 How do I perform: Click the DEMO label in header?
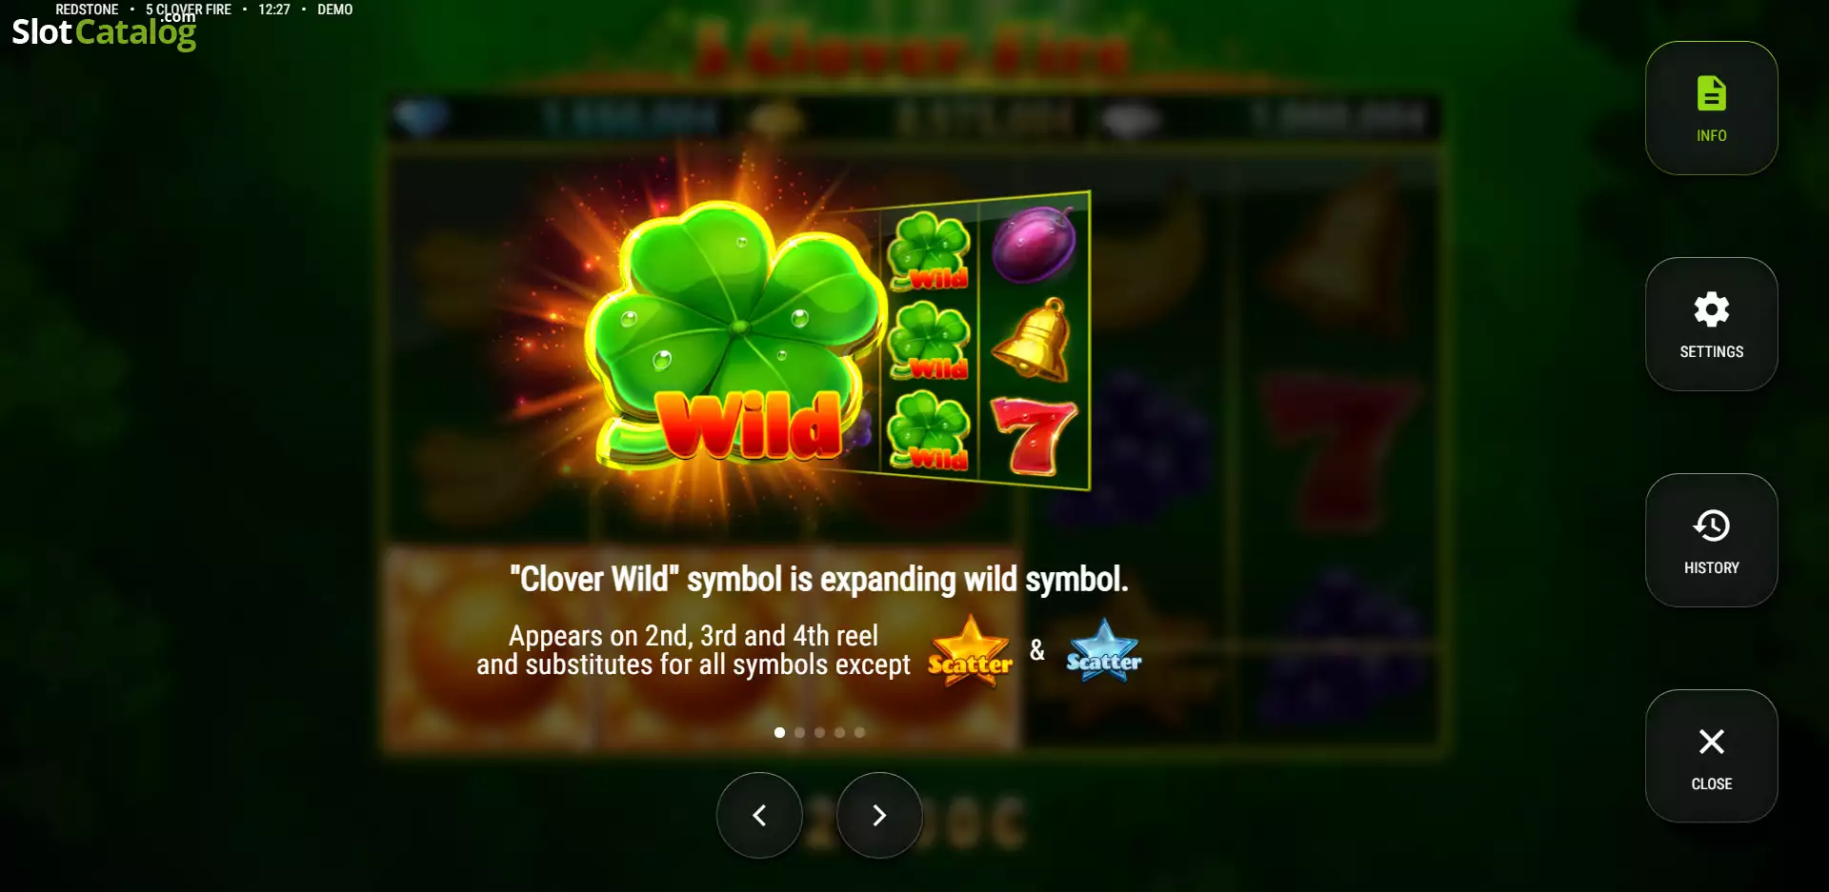click(x=334, y=10)
